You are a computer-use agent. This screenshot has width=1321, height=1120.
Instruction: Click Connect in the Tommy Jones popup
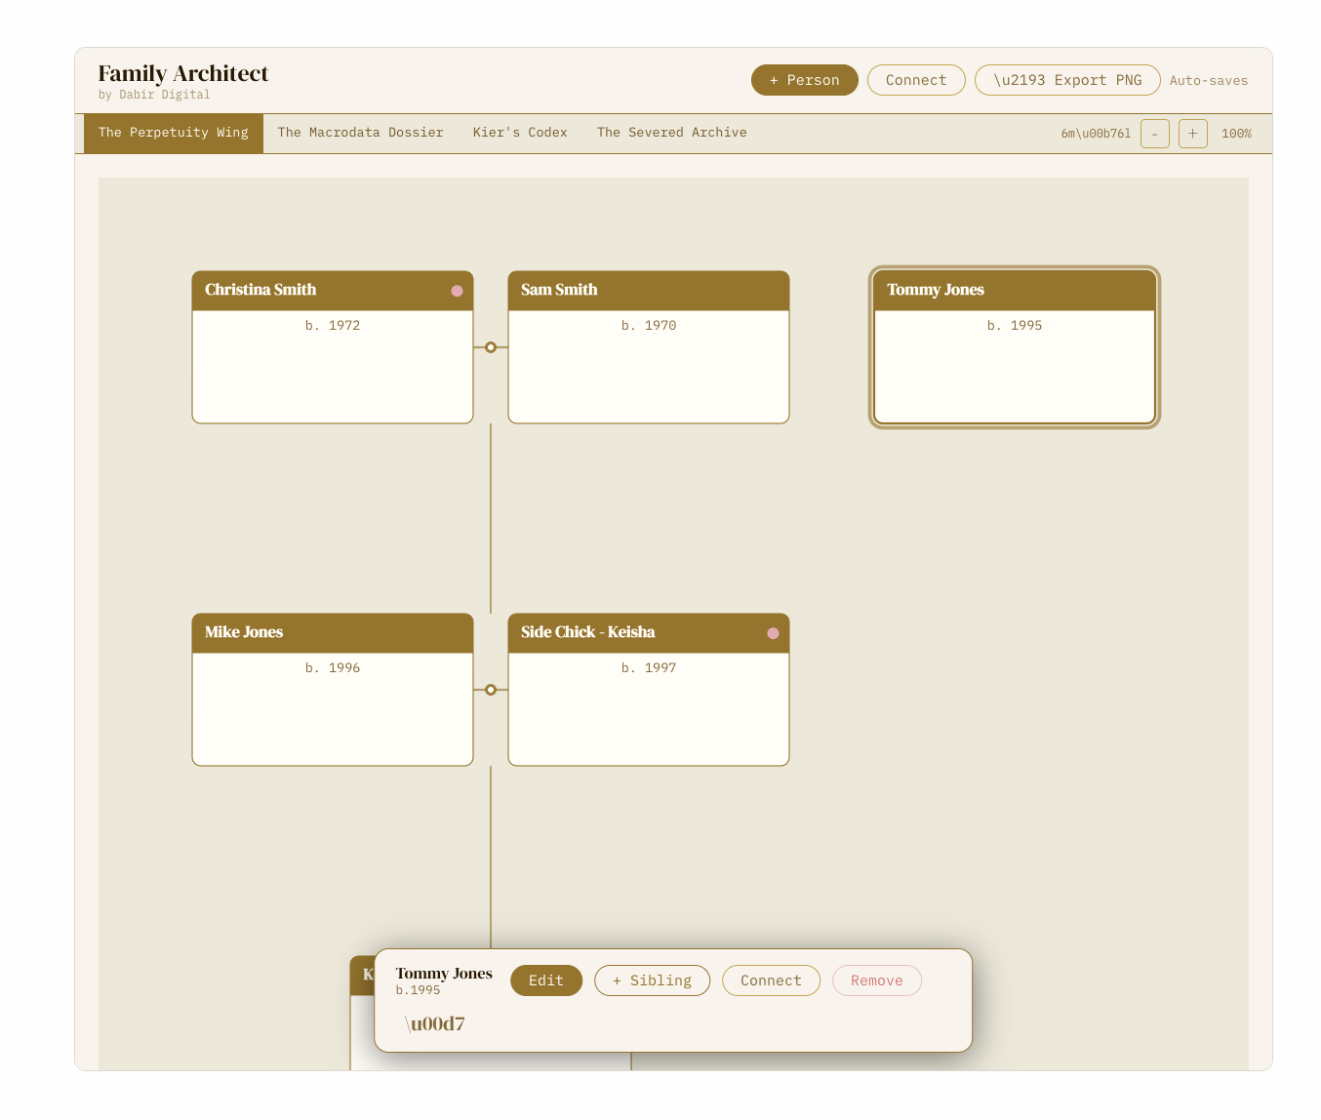point(771,980)
